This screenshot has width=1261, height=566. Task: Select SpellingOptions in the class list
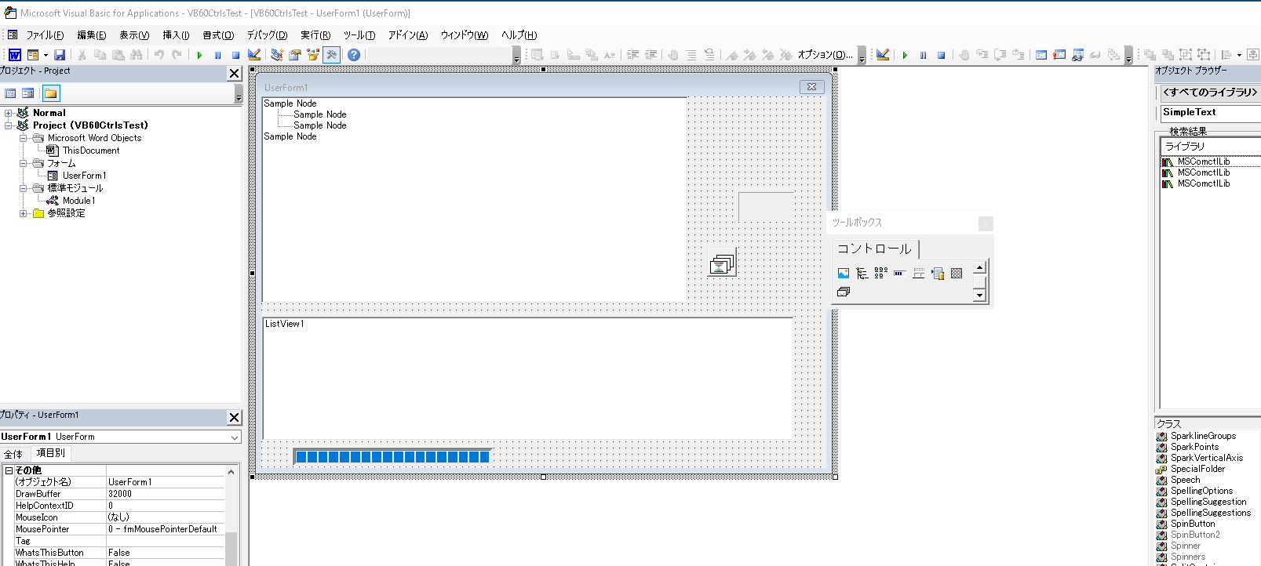click(x=1201, y=491)
